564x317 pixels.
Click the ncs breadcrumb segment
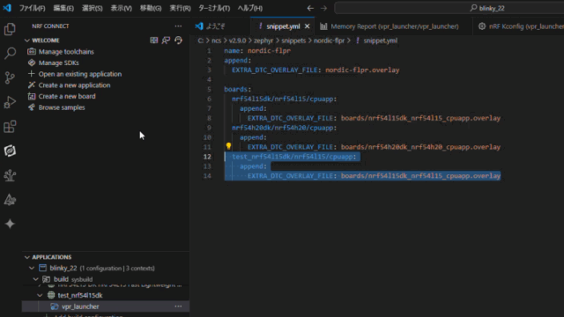coord(217,41)
